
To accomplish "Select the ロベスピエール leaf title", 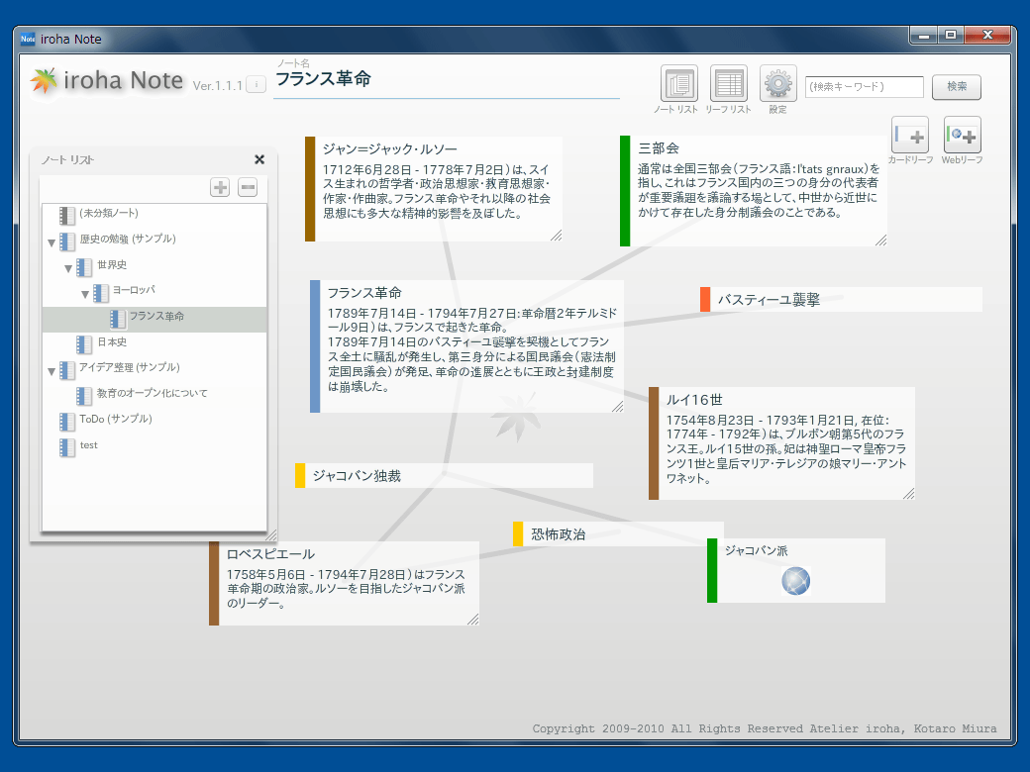I will (x=270, y=554).
